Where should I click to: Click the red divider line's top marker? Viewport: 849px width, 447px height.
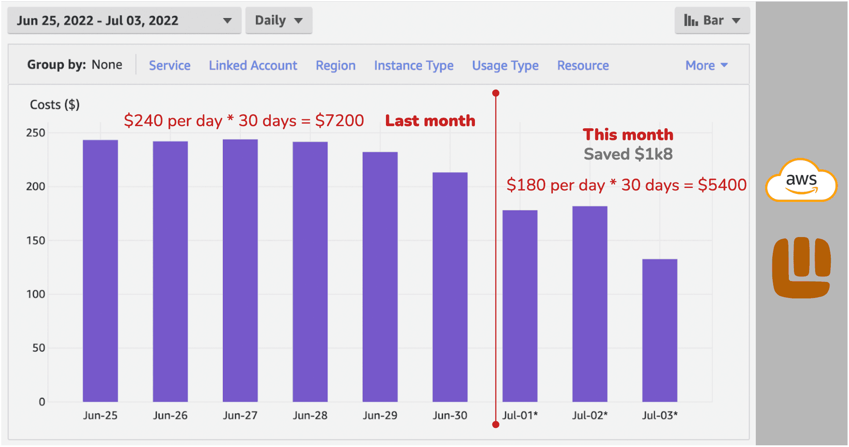tap(496, 93)
